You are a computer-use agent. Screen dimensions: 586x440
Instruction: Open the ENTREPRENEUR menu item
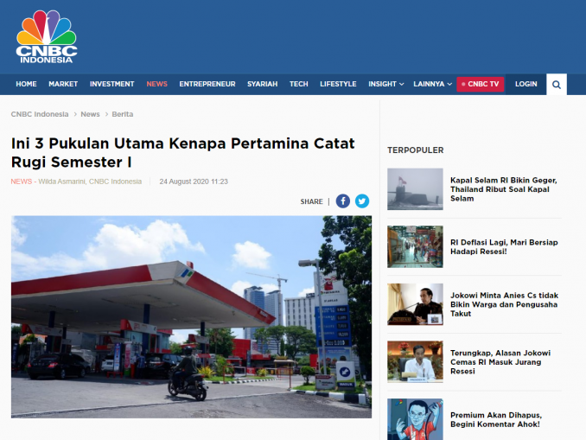tap(207, 84)
